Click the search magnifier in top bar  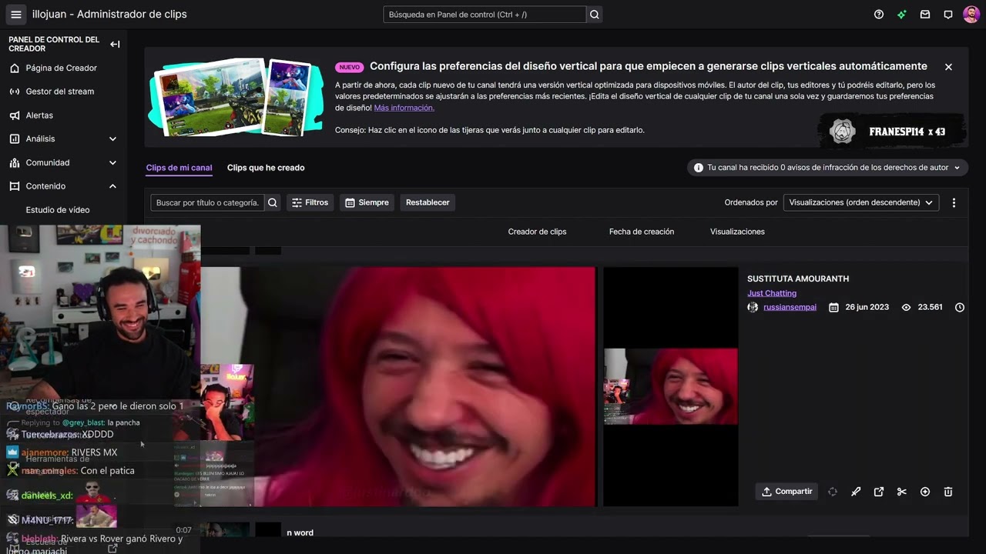[x=594, y=14]
